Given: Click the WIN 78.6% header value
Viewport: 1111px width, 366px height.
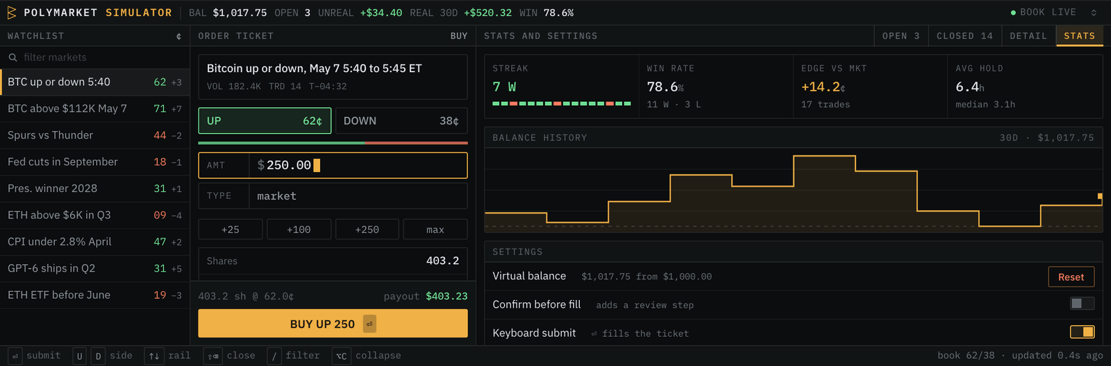Looking at the screenshot, I should (x=558, y=12).
